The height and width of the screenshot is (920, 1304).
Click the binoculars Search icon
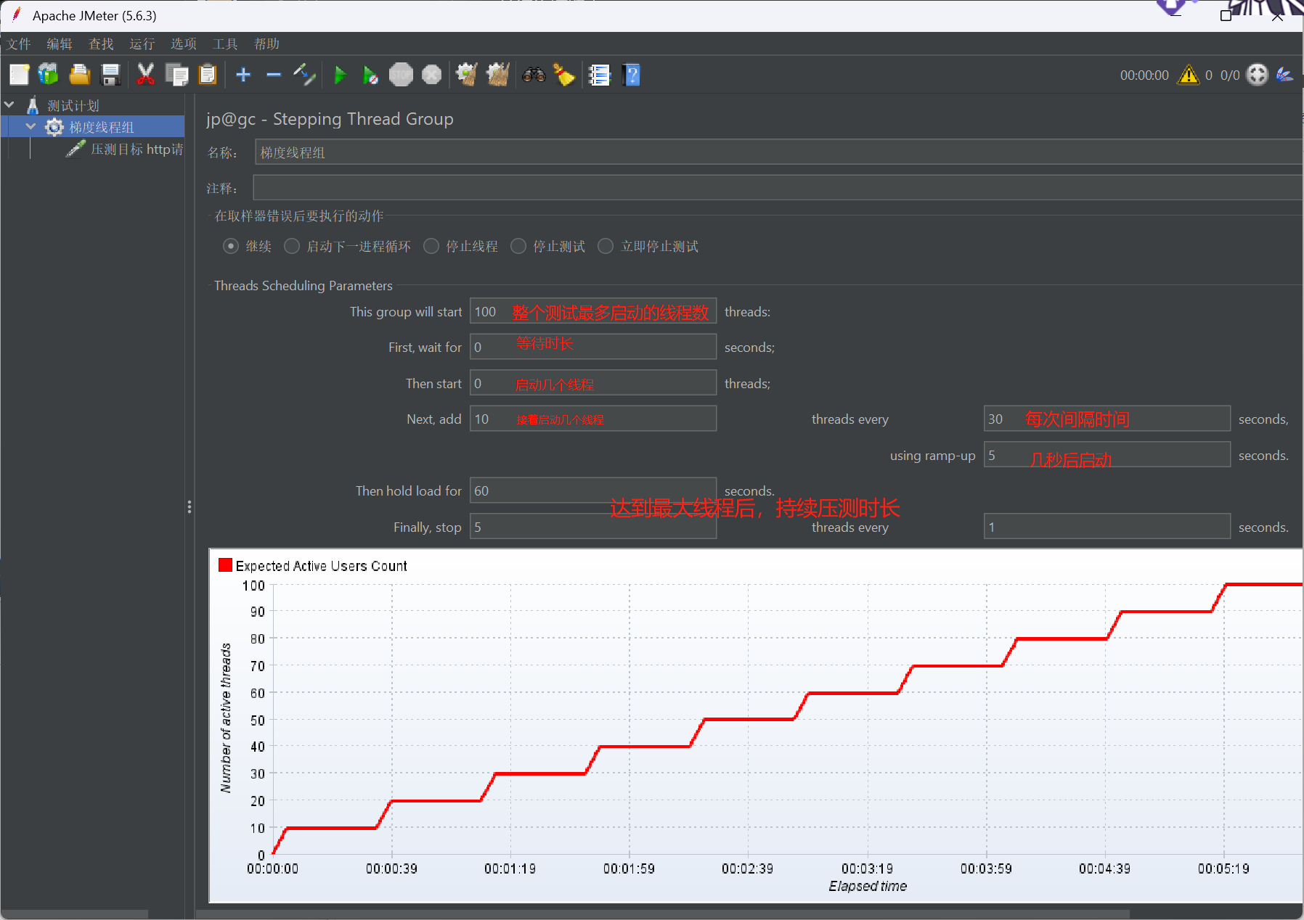point(534,75)
